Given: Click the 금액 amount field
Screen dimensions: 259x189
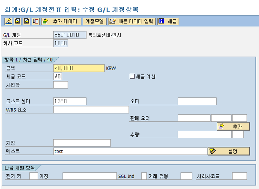Looking at the screenshot, I should 79,68.
